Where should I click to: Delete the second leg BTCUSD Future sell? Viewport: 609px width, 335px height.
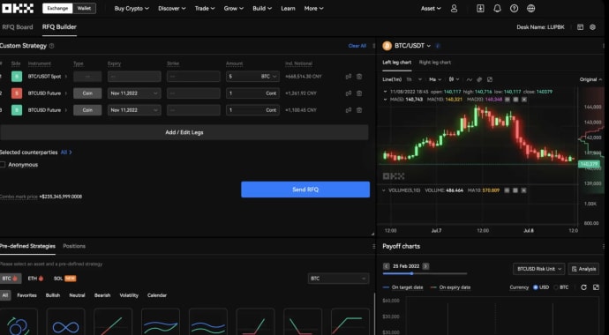point(359,93)
